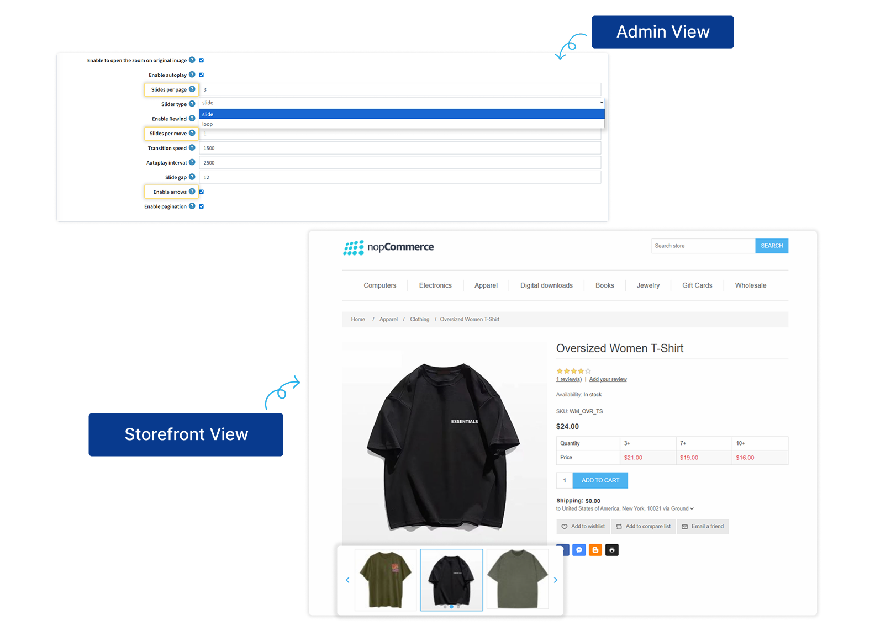The width and height of the screenshot is (870, 631).
Task: Go to Apparel breadcrumb link
Action: (388, 319)
